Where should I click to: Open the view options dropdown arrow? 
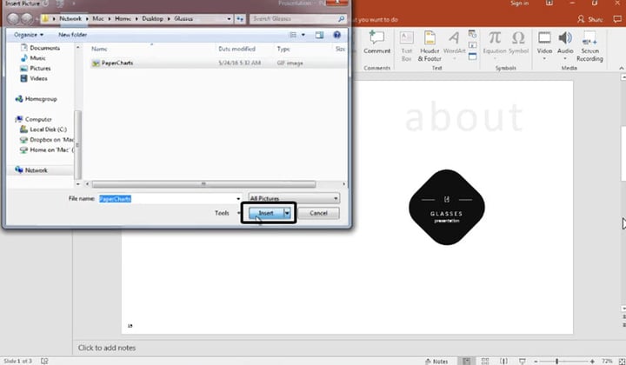[x=303, y=35]
